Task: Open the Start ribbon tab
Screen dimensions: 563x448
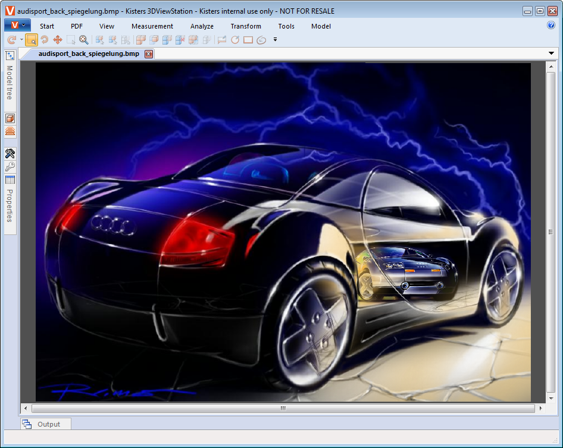Action: click(47, 26)
